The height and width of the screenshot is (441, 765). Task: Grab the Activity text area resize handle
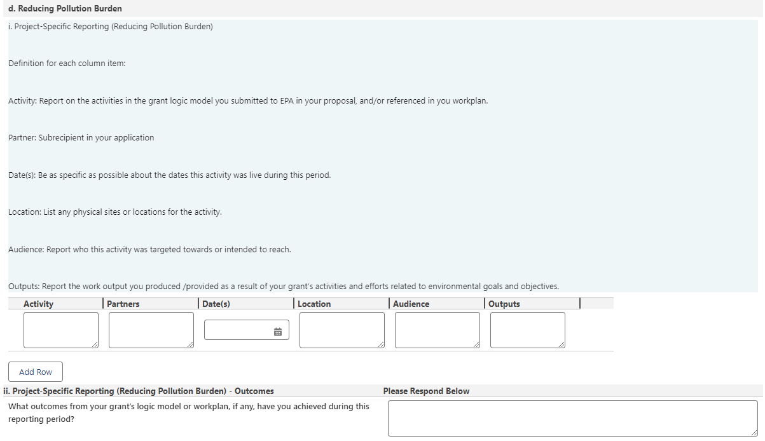tap(95, 345)
